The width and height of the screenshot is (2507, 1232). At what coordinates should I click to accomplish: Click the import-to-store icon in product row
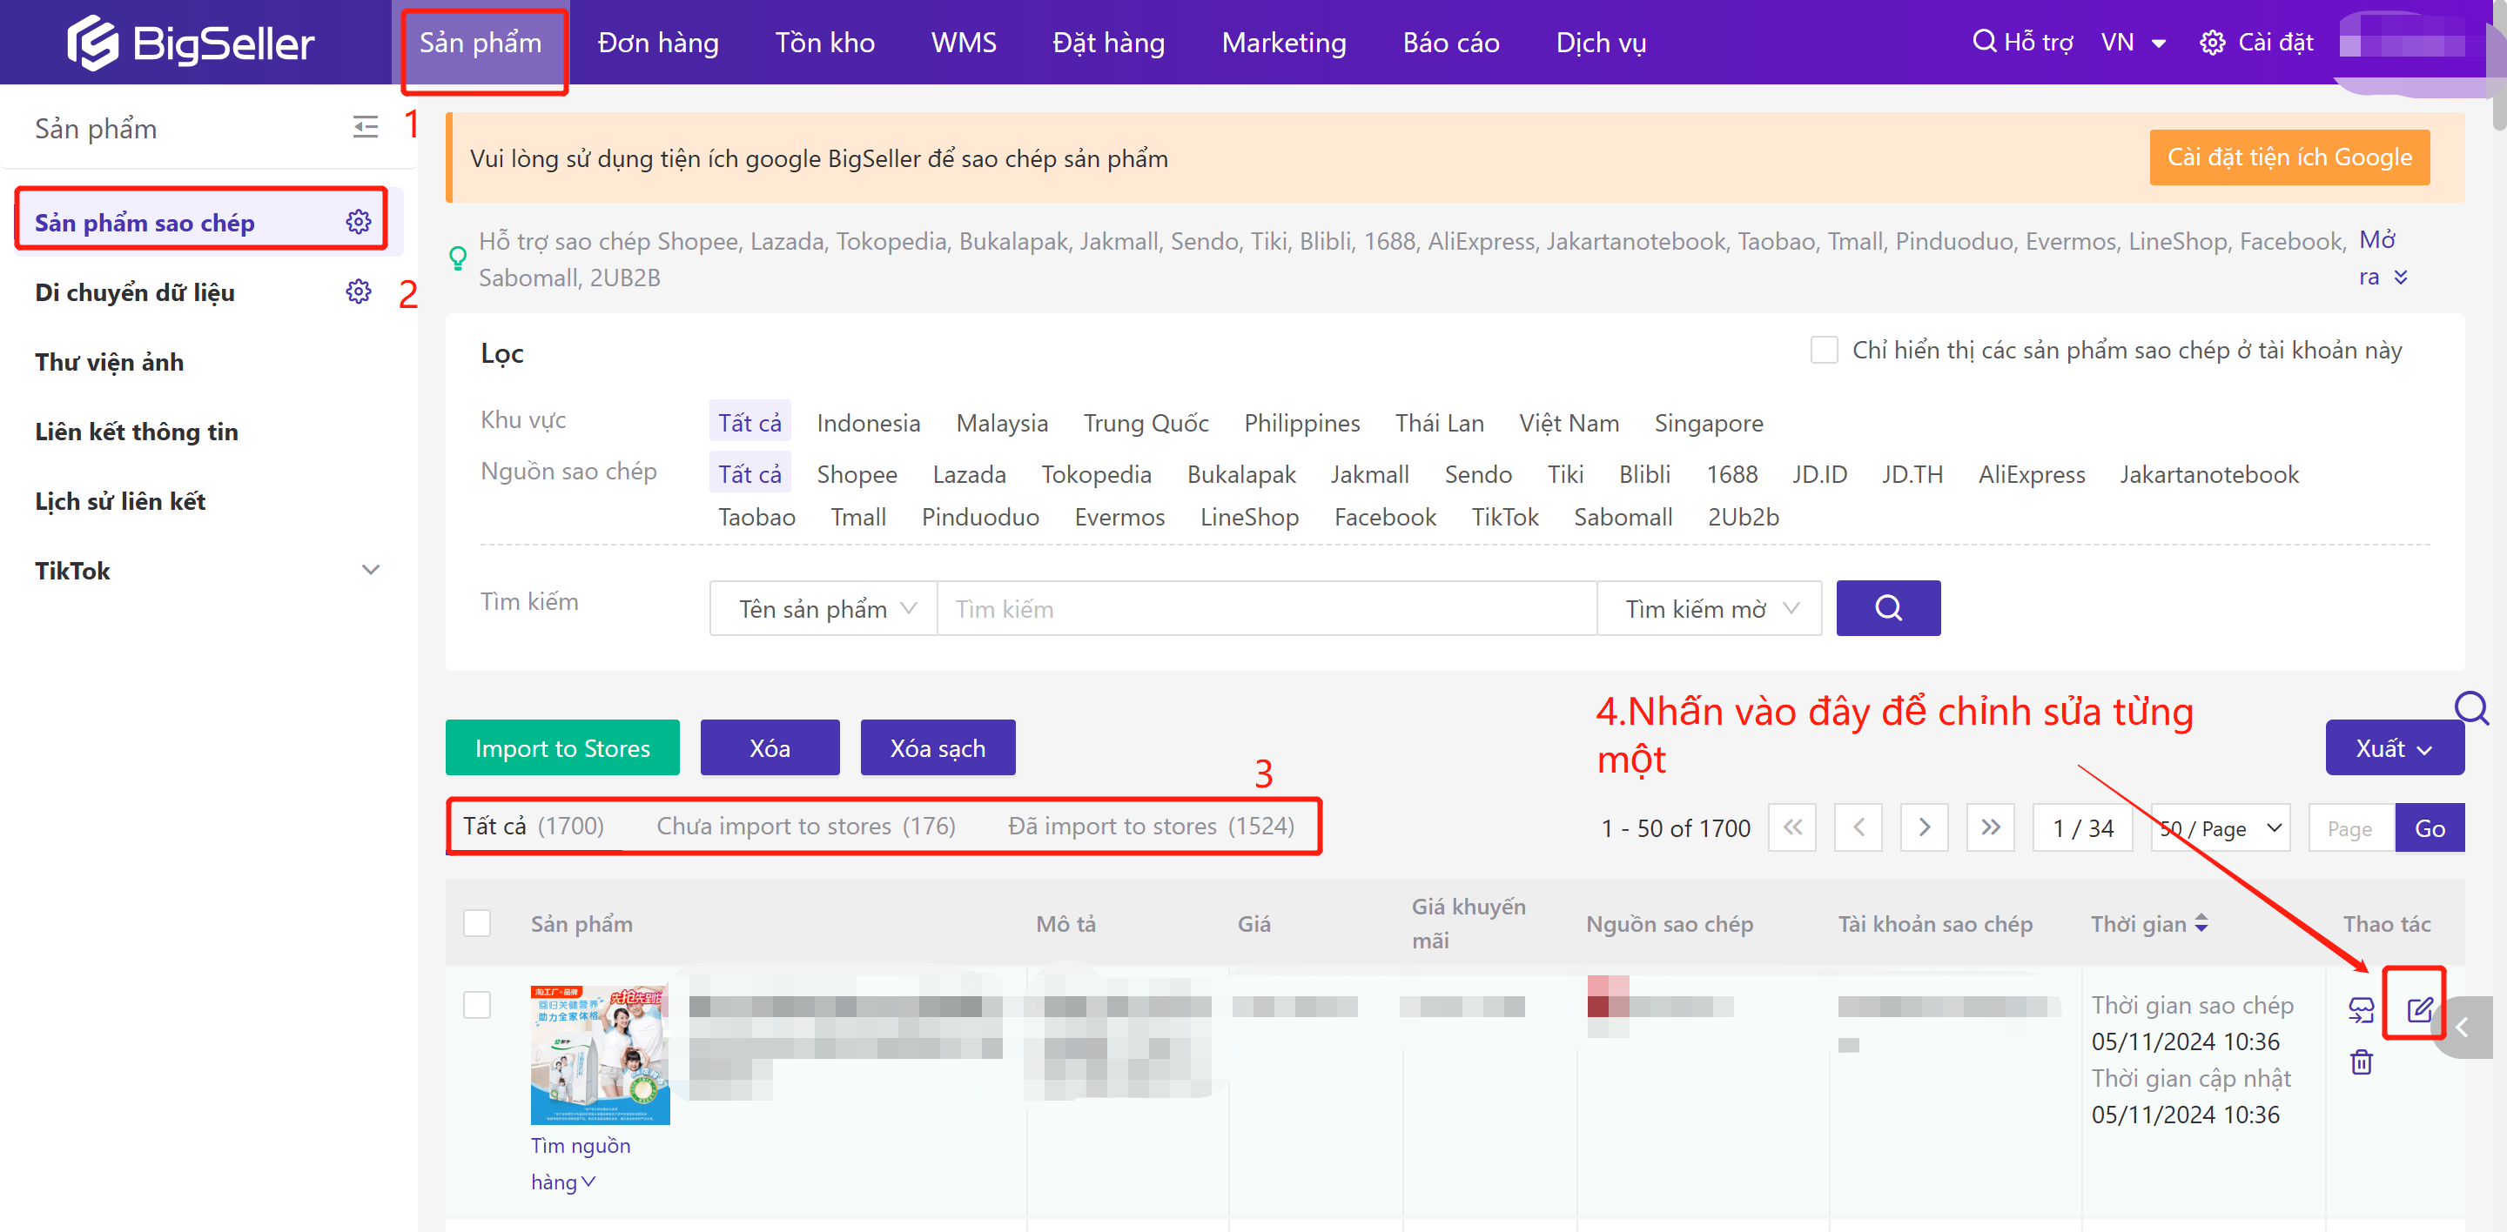click(2361, 1009)
